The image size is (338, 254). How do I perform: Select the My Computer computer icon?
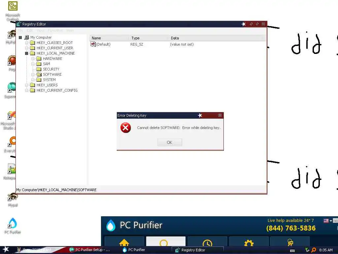coord(27,37)
